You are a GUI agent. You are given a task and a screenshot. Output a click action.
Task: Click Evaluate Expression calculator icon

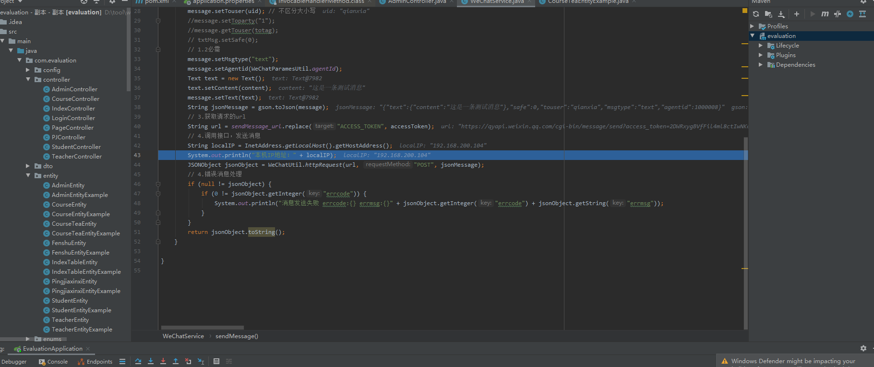[216, 361]
